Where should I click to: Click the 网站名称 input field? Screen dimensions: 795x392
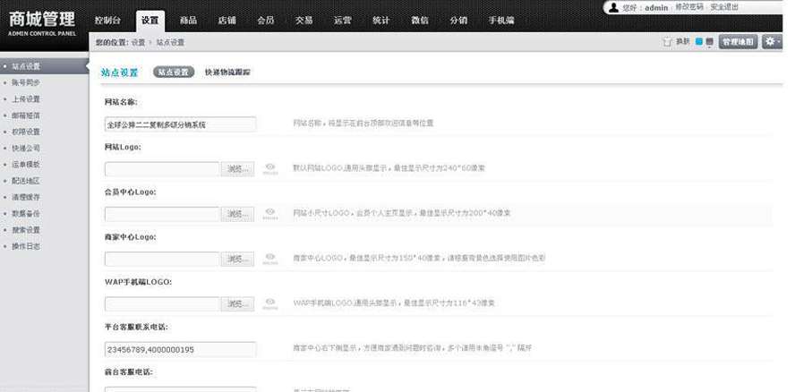click(181, 124)
